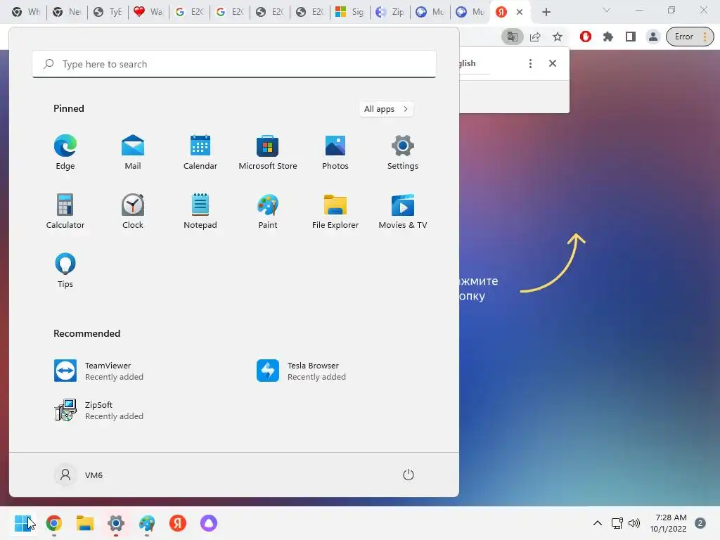Switch to the Wa heart tab
Screen dimensions: 720x540
click(148, 12)
